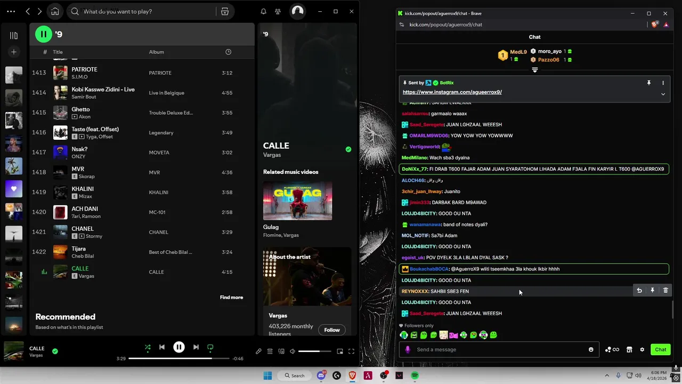Click Find more under the playlist

[231, 297]
